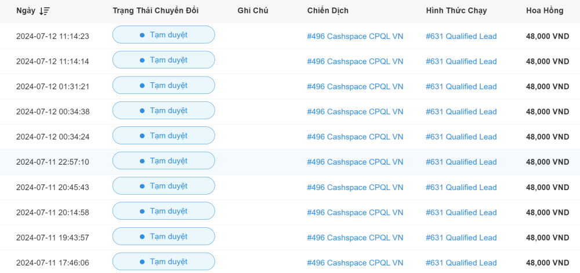Select the Hình Thức Chạy column header

[x=456, y=11]
